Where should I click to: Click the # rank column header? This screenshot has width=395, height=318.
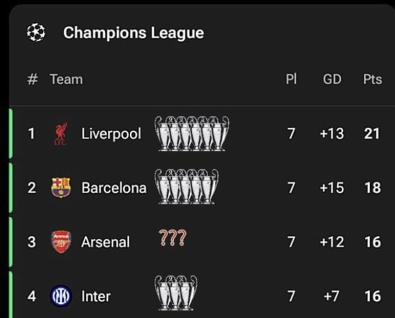32,79
